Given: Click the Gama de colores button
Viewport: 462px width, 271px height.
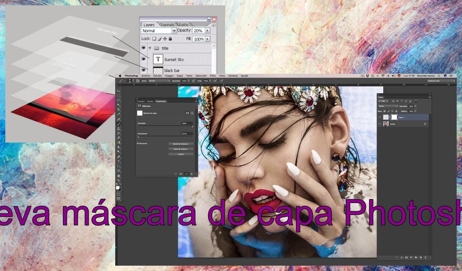Looking at the screenshot, I should (181, 149).
